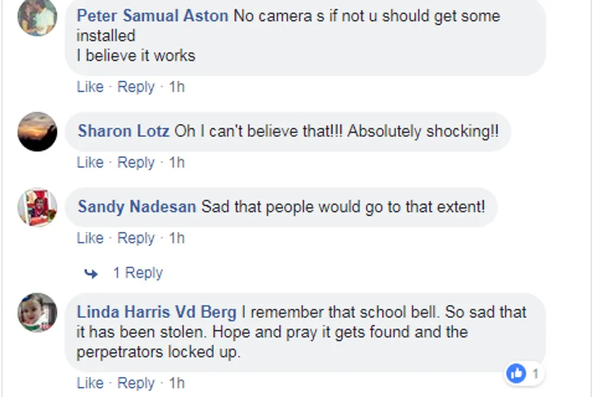Reply to Sharon Lotz's comment
593x397 pixels.
coord(136,162)
